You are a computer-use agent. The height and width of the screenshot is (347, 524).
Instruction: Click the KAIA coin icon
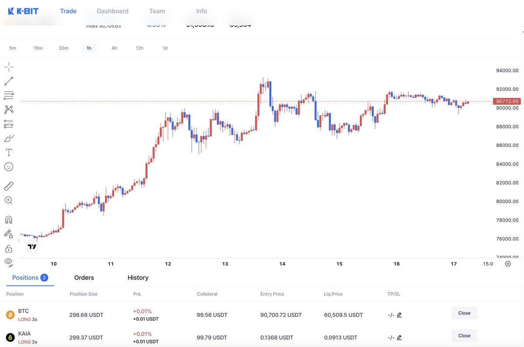point(10,337)
